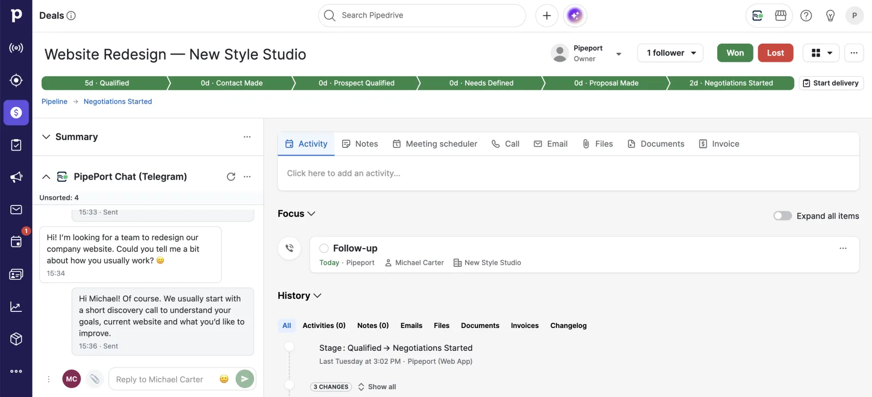
Task: Click the Search Pipedrive field
Action: 422,16
